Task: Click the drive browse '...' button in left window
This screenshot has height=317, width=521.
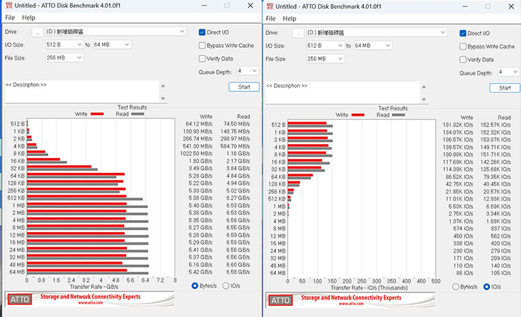Action: coord(37,32)
